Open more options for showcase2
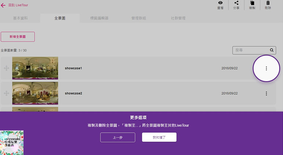The height and width of the screenshot is (155, 283). click(266, 94)
